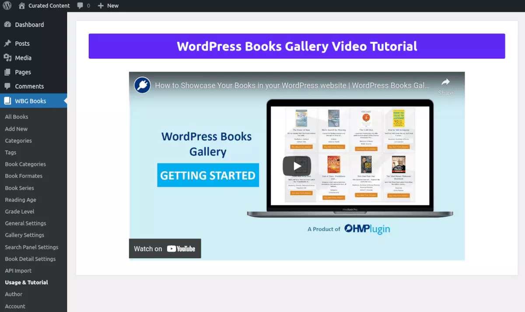Viewport: 525px width, 312px height.
Task: Open Categories submenu
Action: click(x=18, y=141)
